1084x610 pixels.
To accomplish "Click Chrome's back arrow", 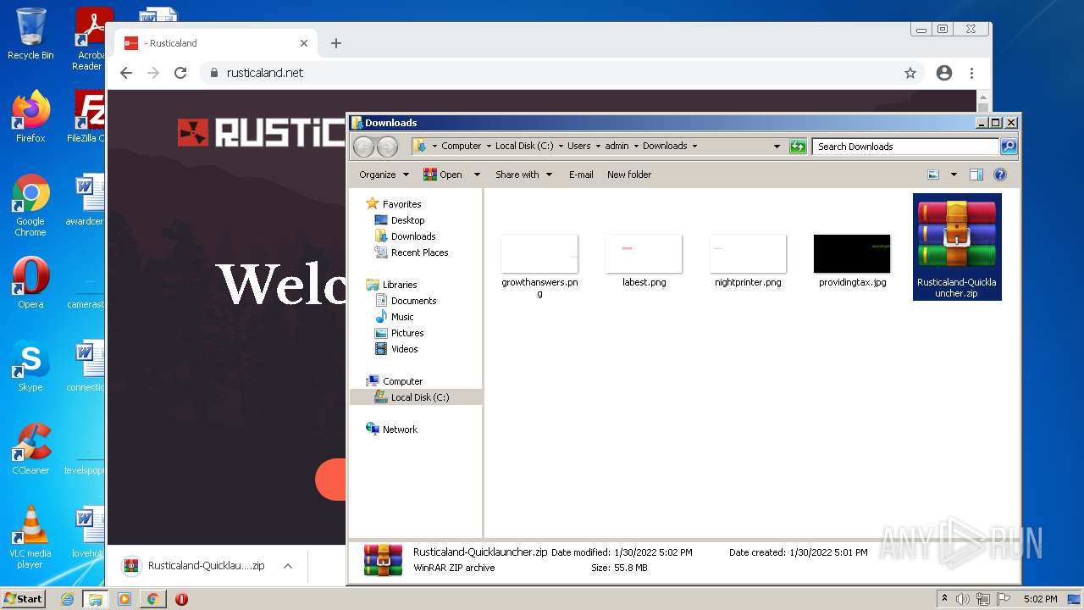I will coord(126,73).
